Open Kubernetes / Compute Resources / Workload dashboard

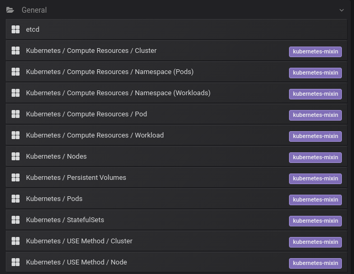(x=95, y=135)
